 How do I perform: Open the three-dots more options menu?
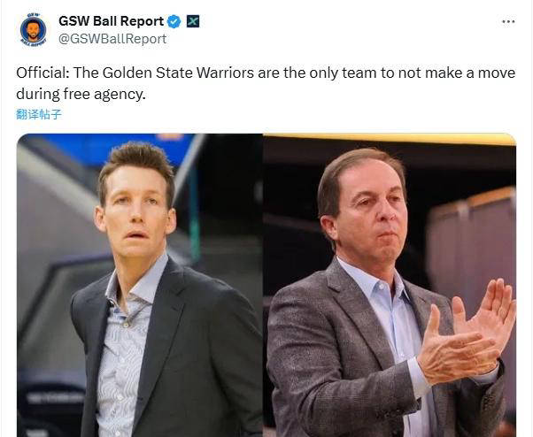(508, 22)
